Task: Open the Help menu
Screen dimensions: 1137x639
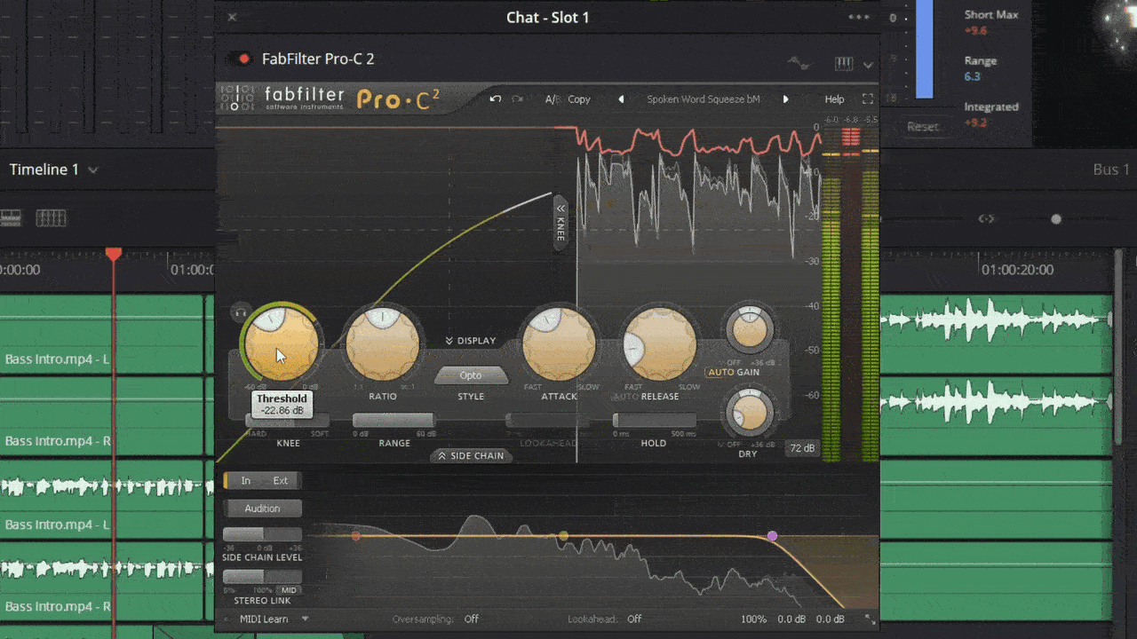Action: [x=834, y=99]
